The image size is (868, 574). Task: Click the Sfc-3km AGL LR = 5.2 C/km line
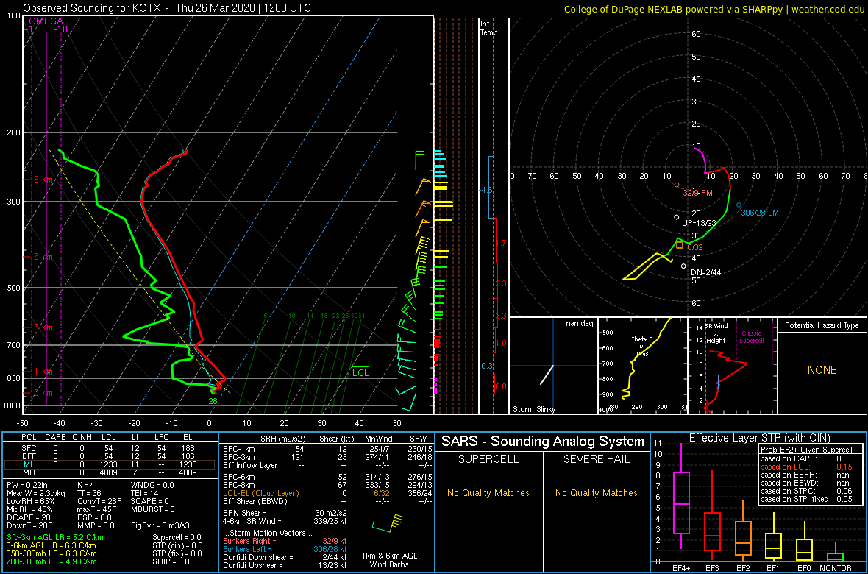(56, 537)
